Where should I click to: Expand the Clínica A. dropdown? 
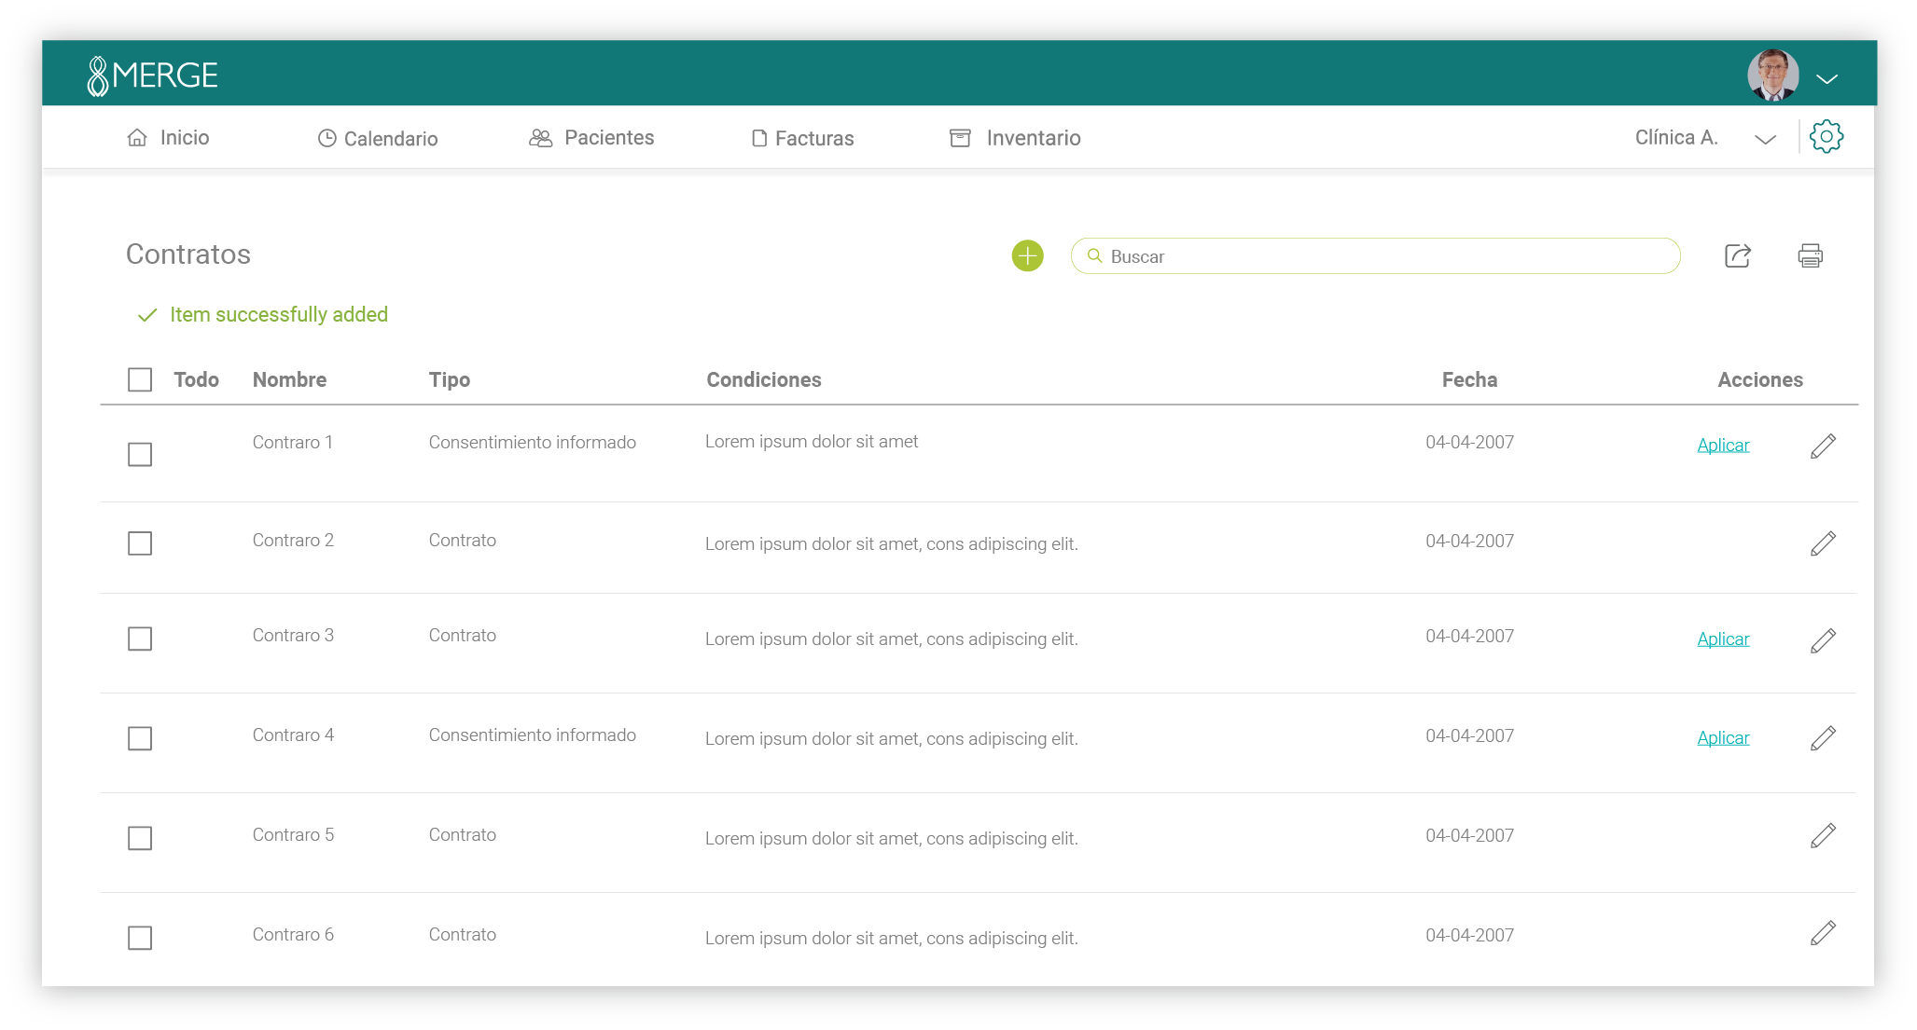[1764, 139]
